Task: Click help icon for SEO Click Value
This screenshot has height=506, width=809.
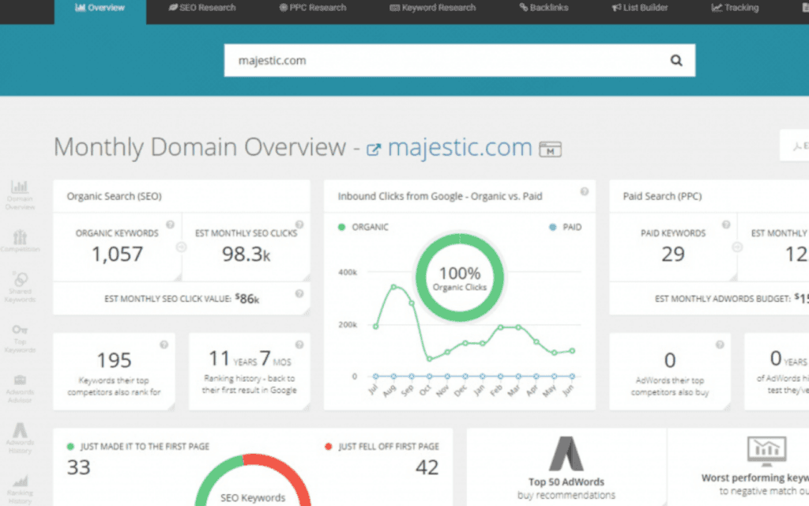Action: pos(299,294)
